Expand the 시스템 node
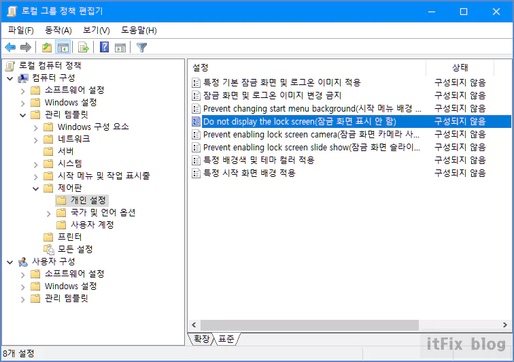Screen dimensions: 514x362 point(36,165)
